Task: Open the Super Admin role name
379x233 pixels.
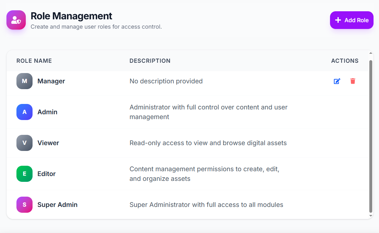Action: 57,205
